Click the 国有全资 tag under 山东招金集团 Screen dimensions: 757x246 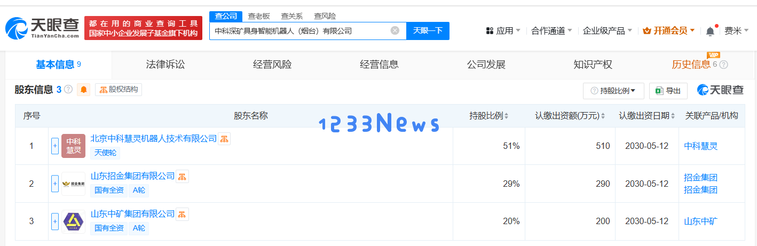coord(109,191)
